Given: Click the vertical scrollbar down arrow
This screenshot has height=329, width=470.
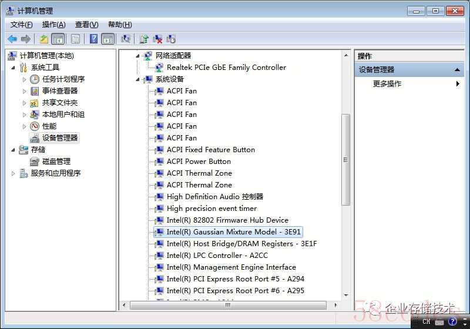Looking at the screenshot, I should coord(346,295).
